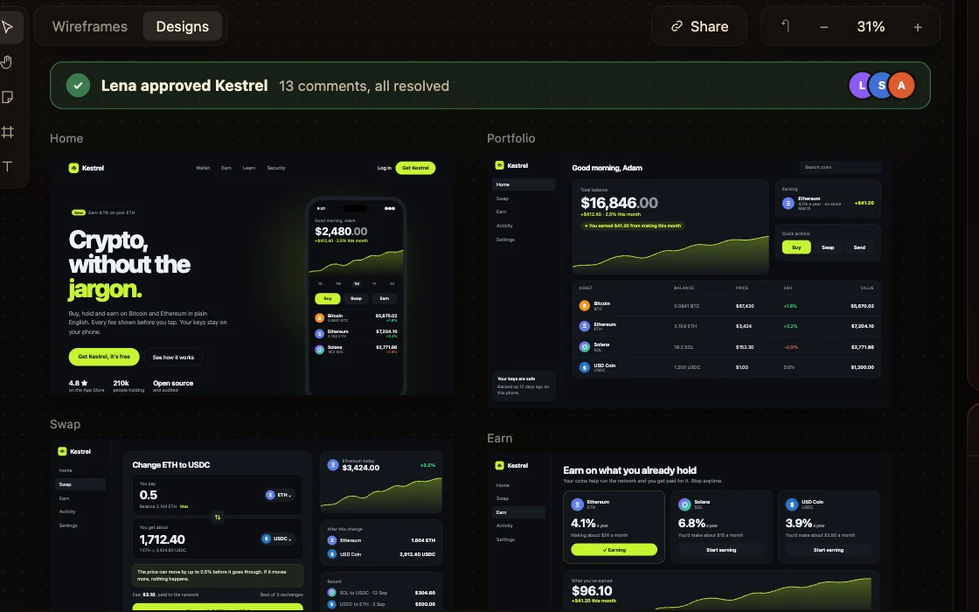Open the 13 comments, all resolved link
The width and height of the screenshot is (979, 612).
(x=364, y=86)
